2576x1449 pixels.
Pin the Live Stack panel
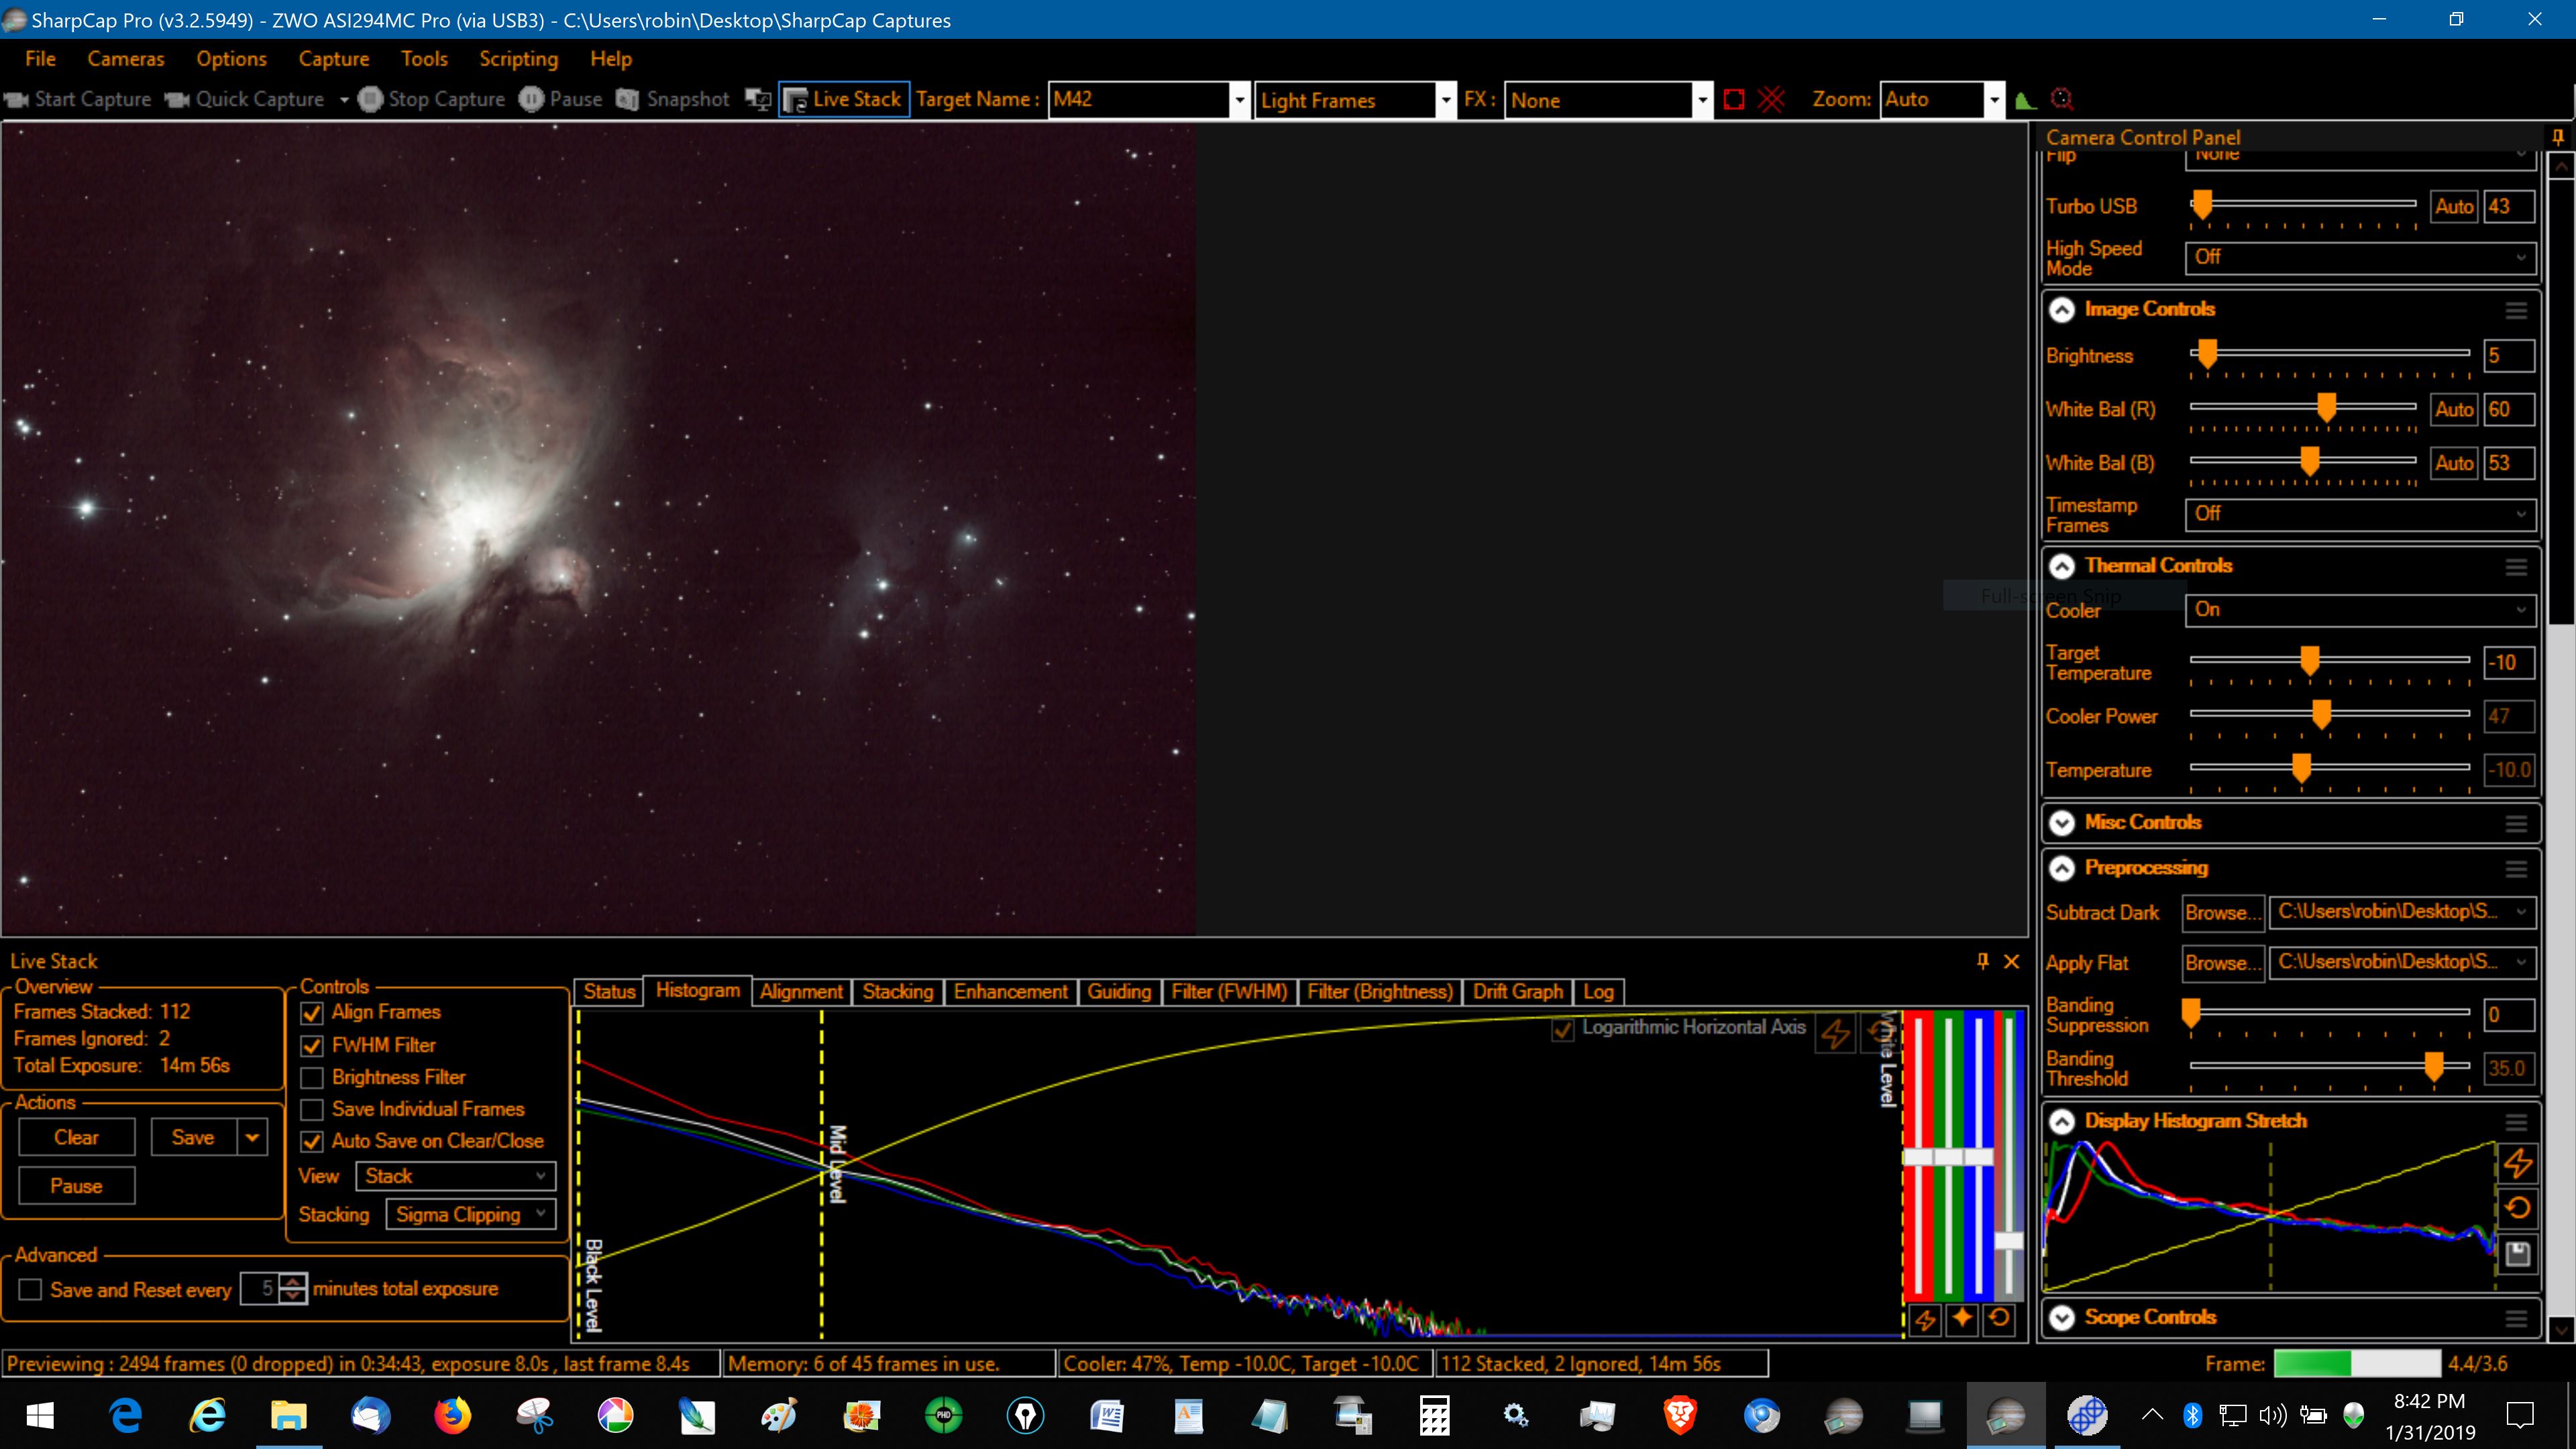[x=1982, y=961]
